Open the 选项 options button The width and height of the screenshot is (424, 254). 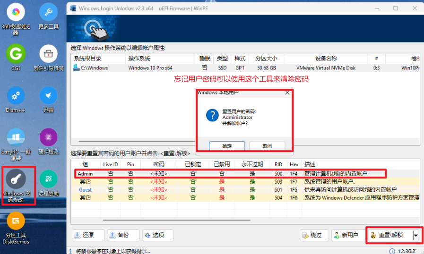click(x=158, y=235)
